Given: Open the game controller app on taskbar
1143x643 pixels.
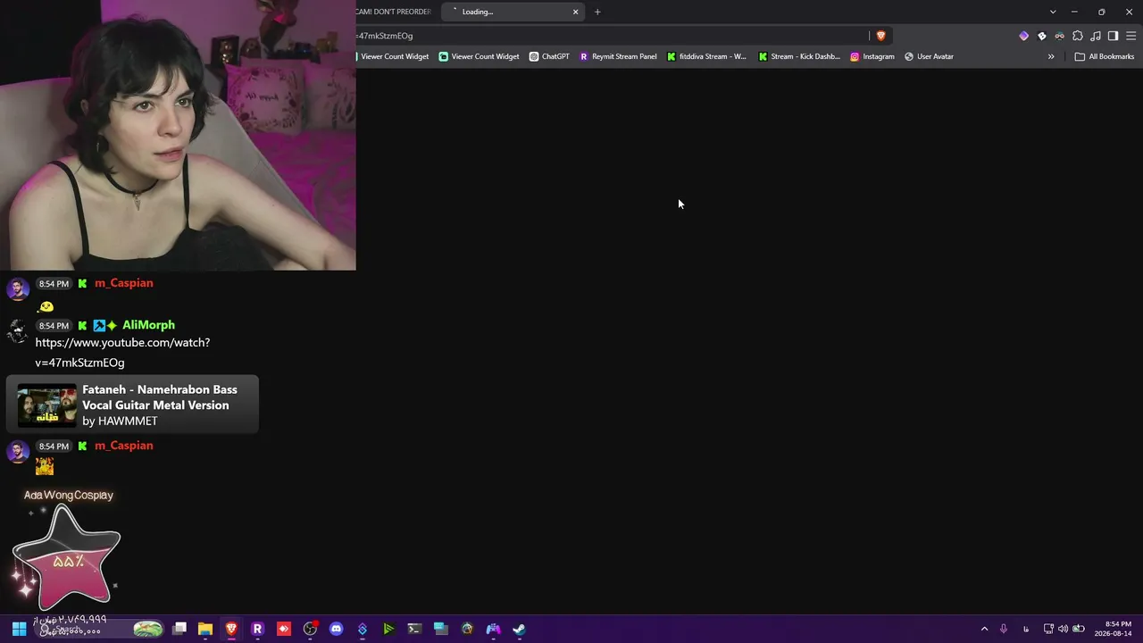Looking at the screenshot, I should point(493,629).
